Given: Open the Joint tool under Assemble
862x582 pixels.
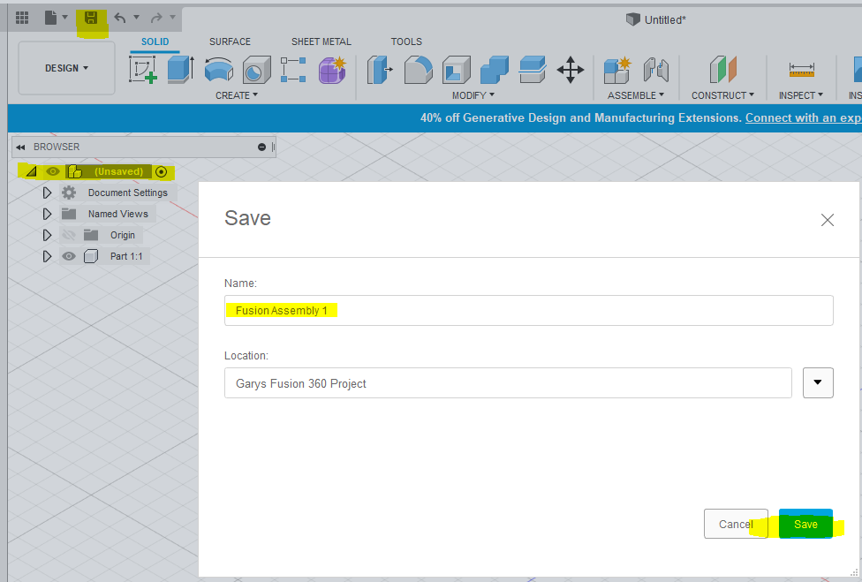Looking at the screenshot, I should [x=654, y=69].
